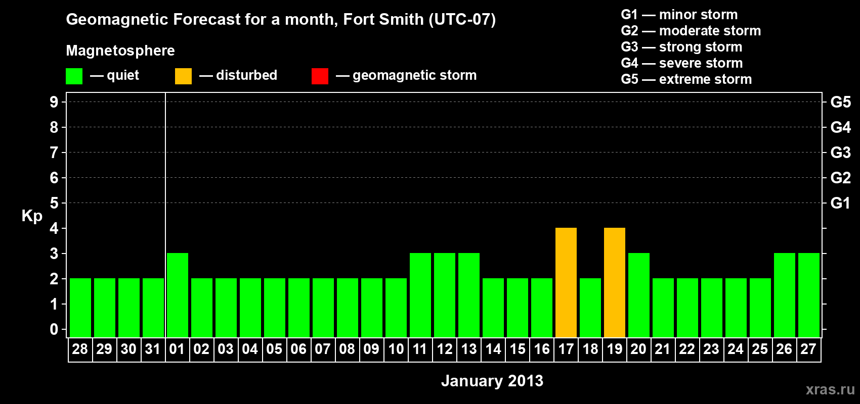Screen dimensions: 860x404
Task: Click the date label 09 on the axis
Action: click(371, 349)
